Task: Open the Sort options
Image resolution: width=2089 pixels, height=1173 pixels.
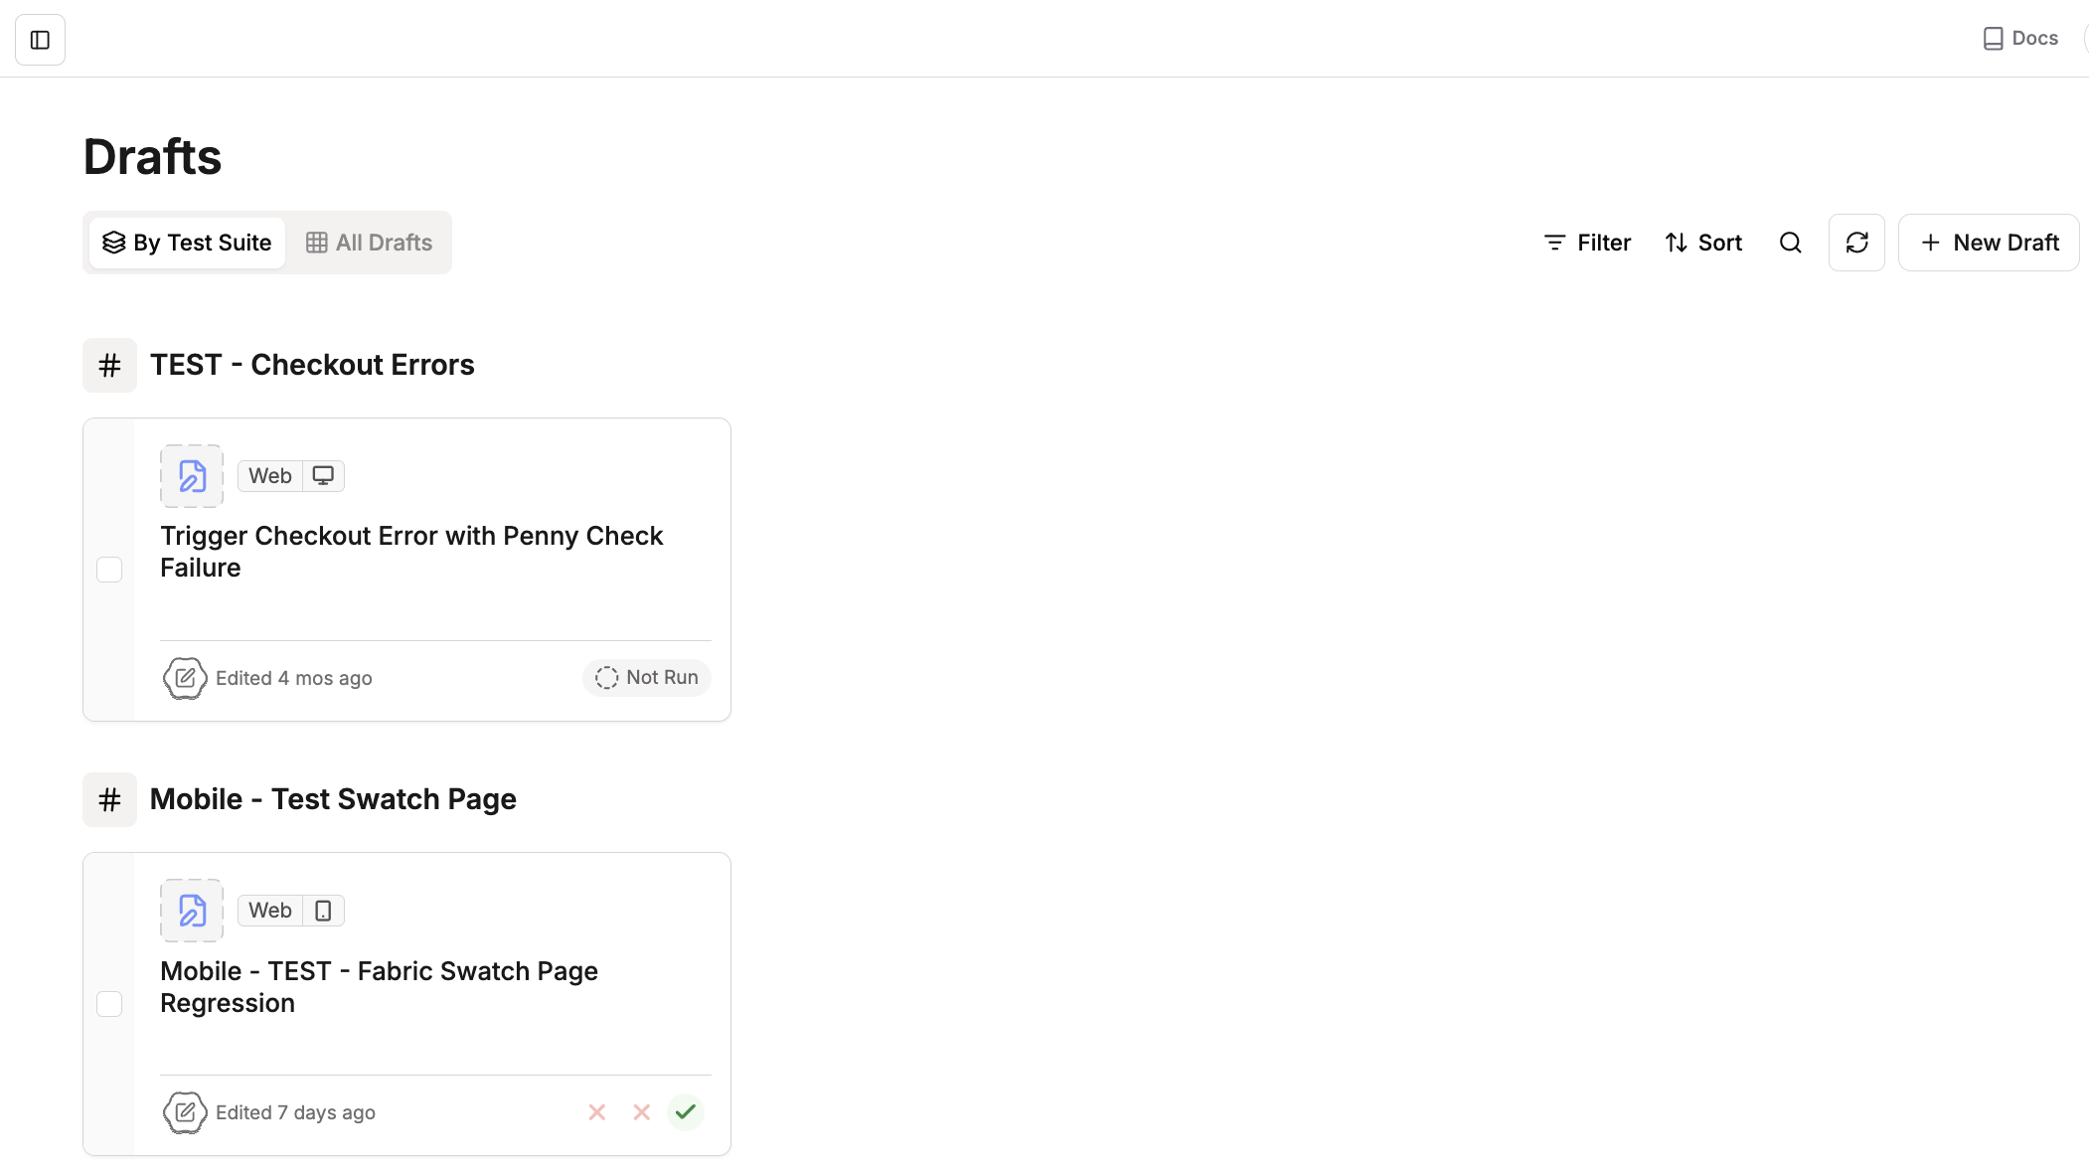Action: click(1703, 243)
